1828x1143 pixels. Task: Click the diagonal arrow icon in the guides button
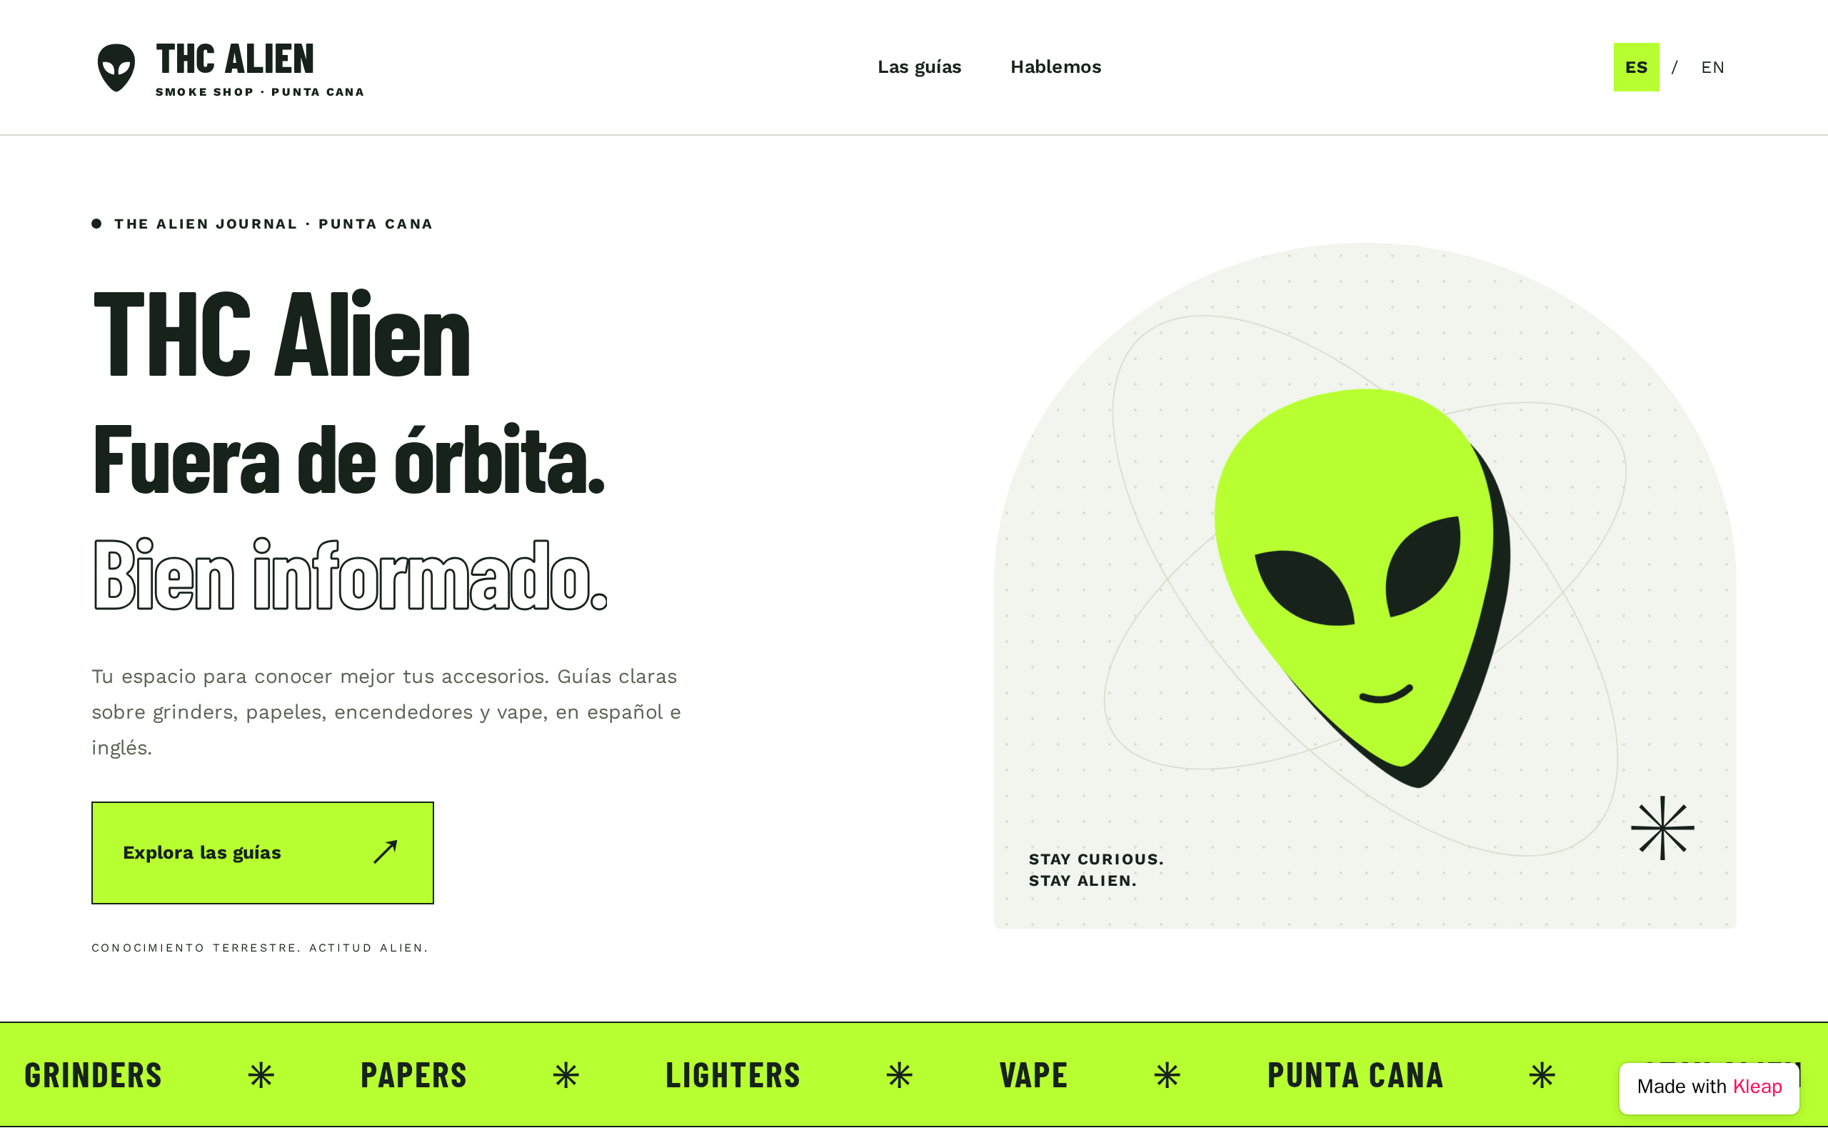click(386, 852)
